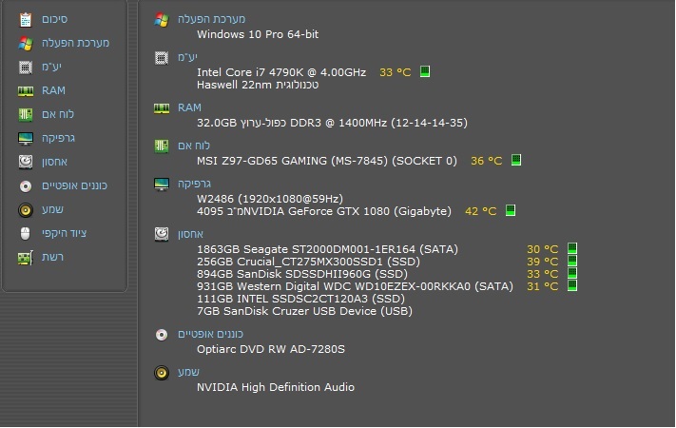Click the כוננים אופטיים disc icon in sidebar
The height and width of the screenshot is (428, 676).
coord(26,185)
